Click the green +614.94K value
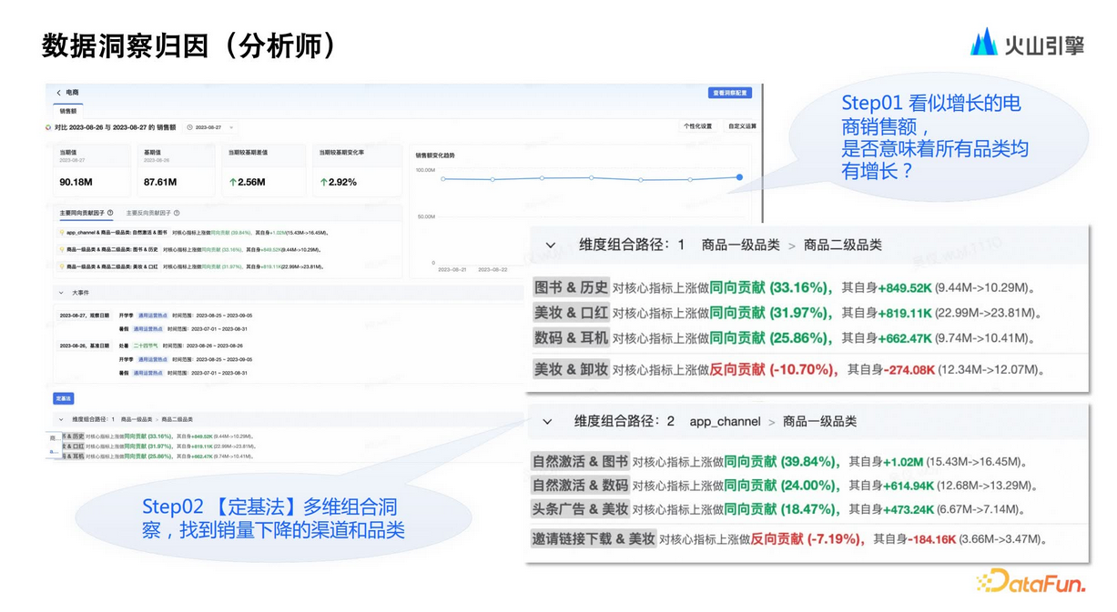This screenshot has height=612, width=1117. (x=909, y=487)
